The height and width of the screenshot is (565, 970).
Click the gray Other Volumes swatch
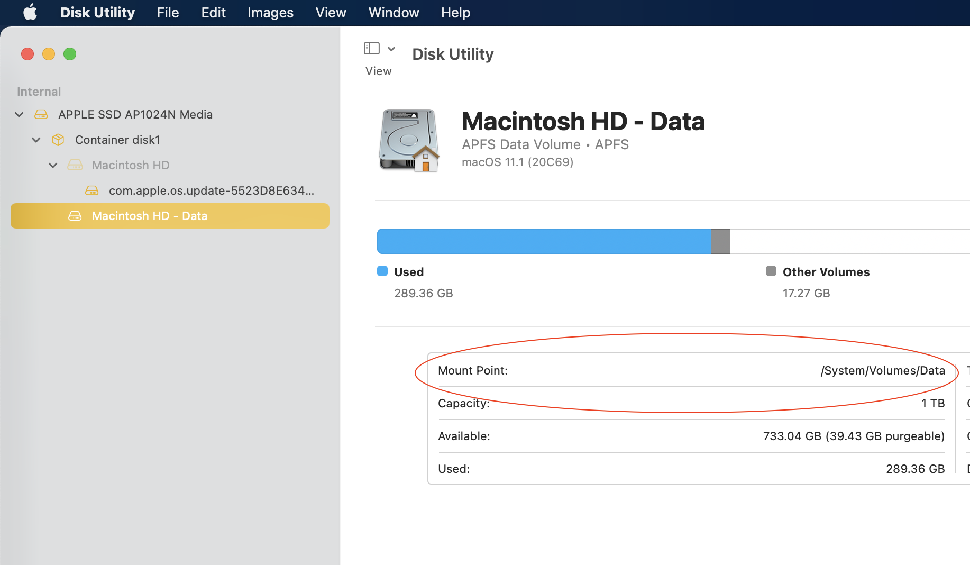771,271
